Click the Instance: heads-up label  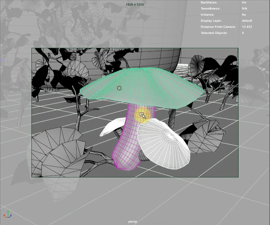(x=207, y=15)
